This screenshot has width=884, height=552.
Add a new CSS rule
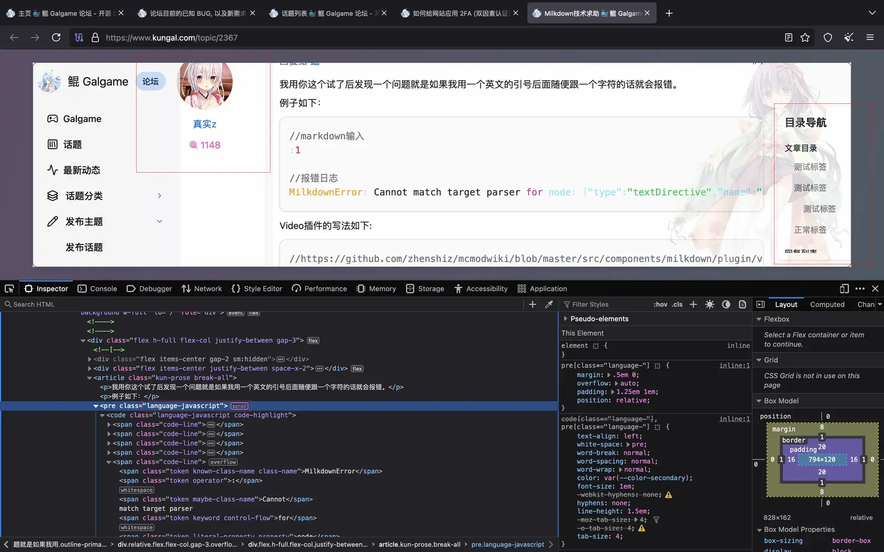coord(693,304)
